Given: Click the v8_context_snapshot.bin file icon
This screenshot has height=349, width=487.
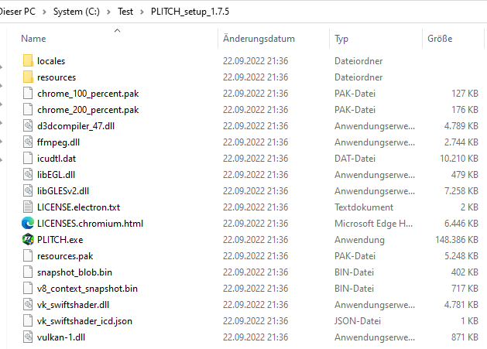Looking at the screenshot, I should (28, 288).
